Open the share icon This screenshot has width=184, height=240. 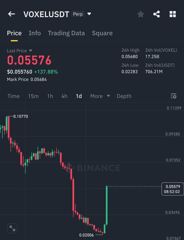pos(156,14)
